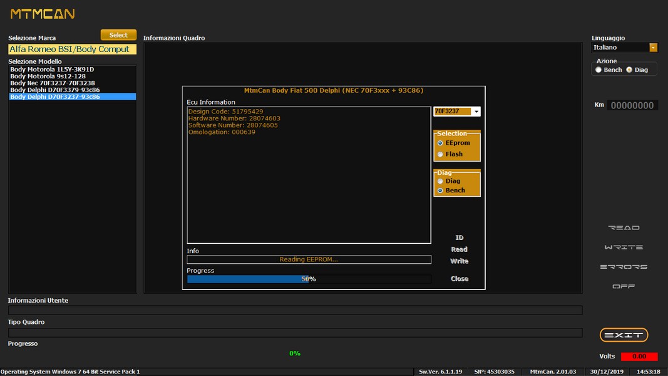Click the Alfa Romeo BSI/Body Comput brand field
The height and width of the screenshot is (376, 668).
pyautogui.click(x=72, y=49)
